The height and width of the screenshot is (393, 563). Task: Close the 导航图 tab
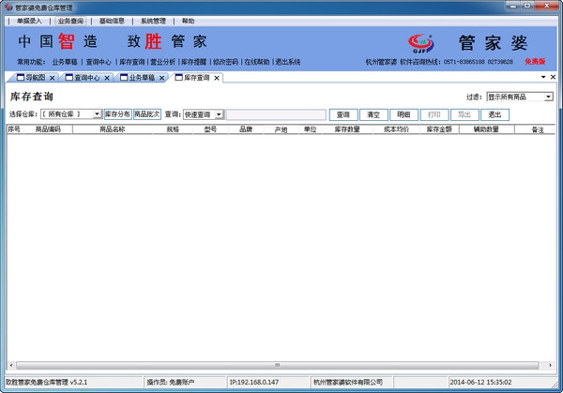pyautogui.click(x=52, y=78)
